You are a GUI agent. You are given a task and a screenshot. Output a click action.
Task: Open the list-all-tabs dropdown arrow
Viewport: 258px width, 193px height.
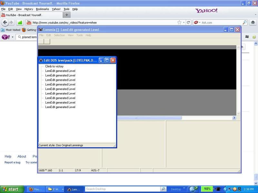[255, 14]
